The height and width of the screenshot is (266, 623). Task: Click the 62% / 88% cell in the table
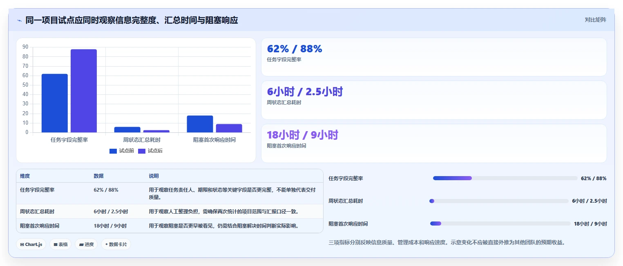(106, 190)
